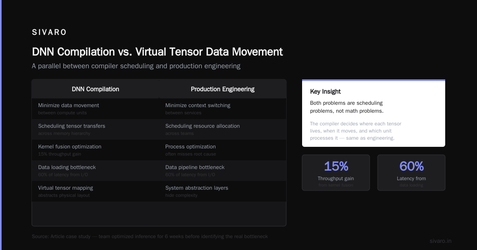Click the 15% Throughput gain stat card
Viewport: 477px width, 250px height.
click(336, 173)
